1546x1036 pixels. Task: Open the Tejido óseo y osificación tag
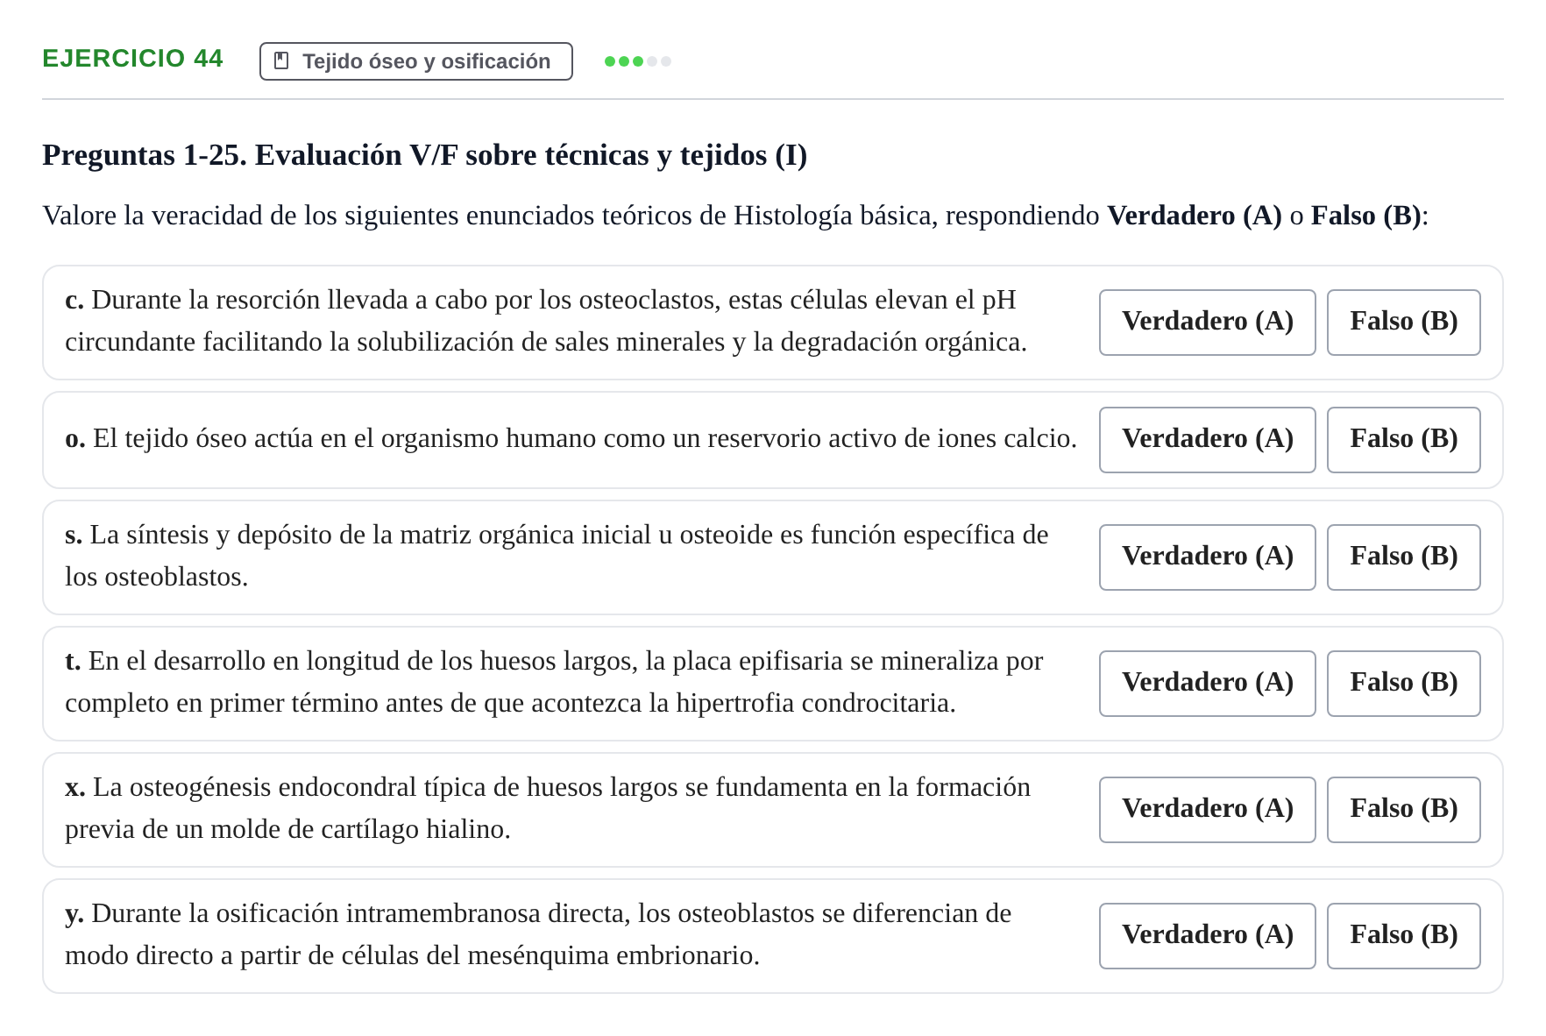click(416, 61)
